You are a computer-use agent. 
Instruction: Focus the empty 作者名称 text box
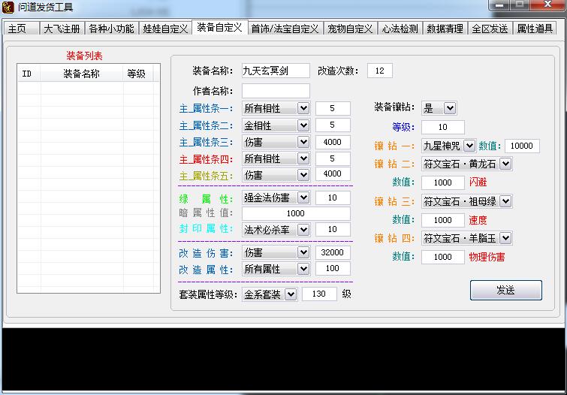[x=275, y=91]
